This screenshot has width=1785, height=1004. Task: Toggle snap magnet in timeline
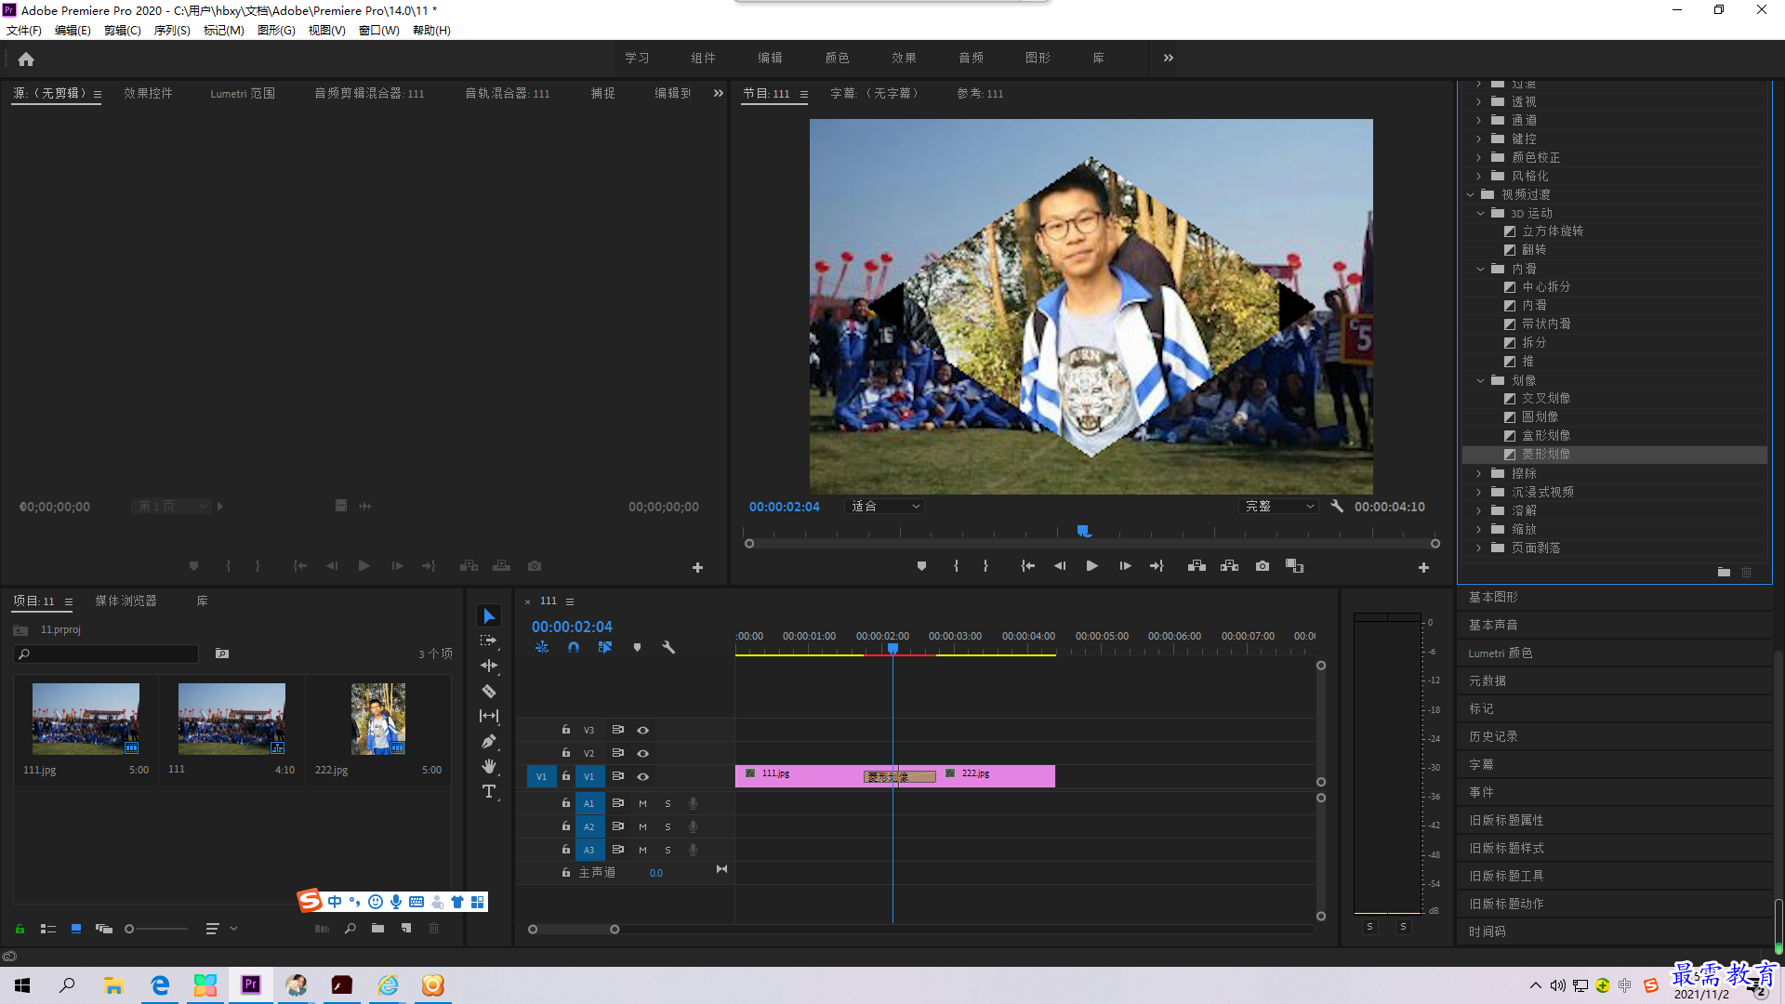tap(574, 647)
